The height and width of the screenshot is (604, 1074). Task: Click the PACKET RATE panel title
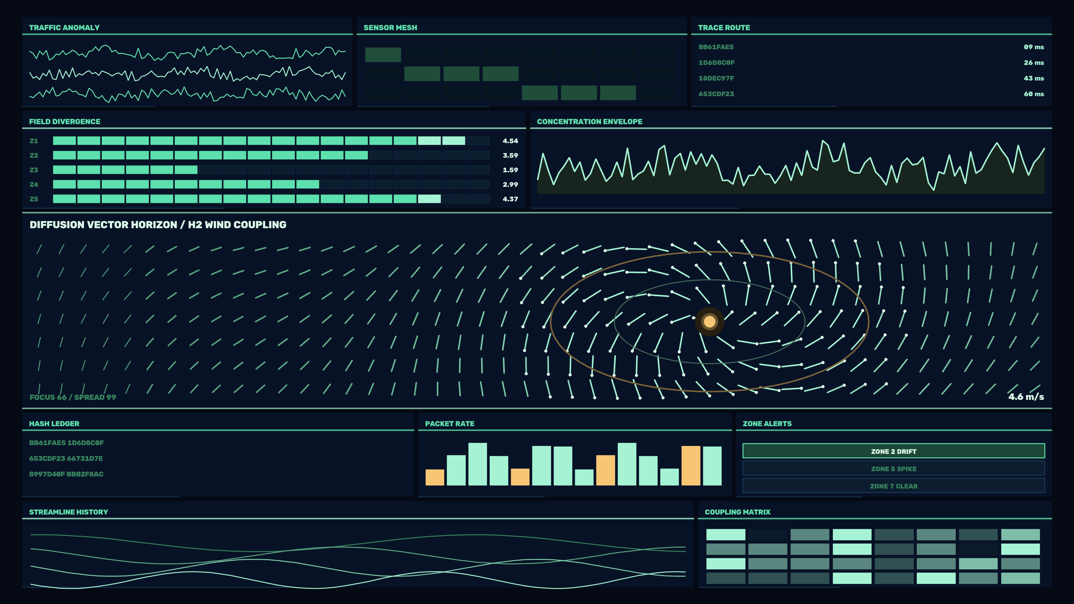point(449,424)
